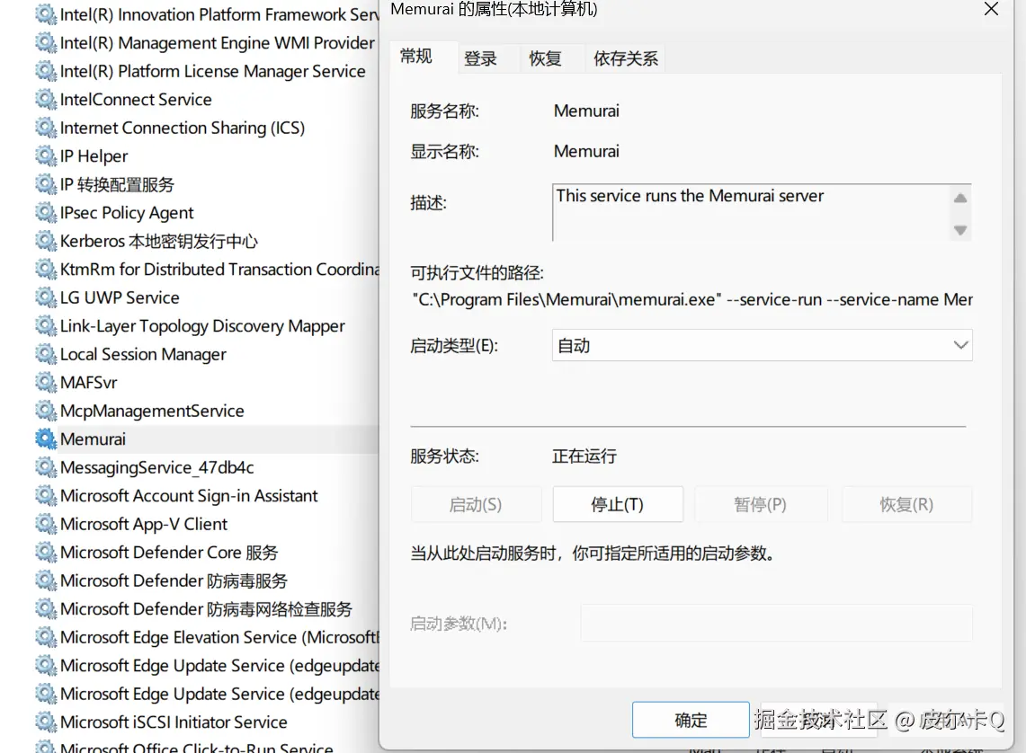The image size is (1026, 753).
Task: Click gear icon beside Local Session Manager
Action: click(46, 354)
